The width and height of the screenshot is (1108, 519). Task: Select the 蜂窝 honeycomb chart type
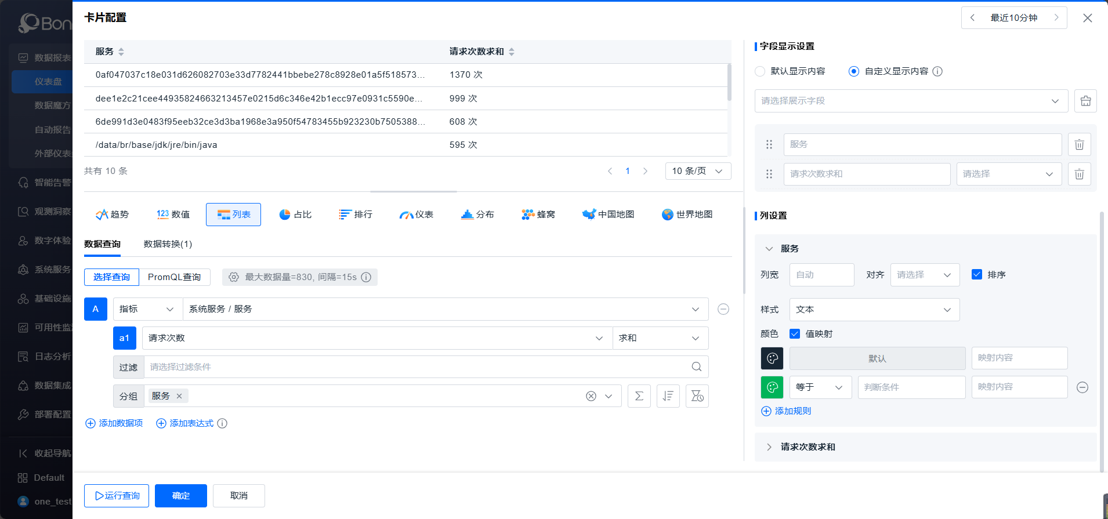pyautogui.click(x=538, y=215)
